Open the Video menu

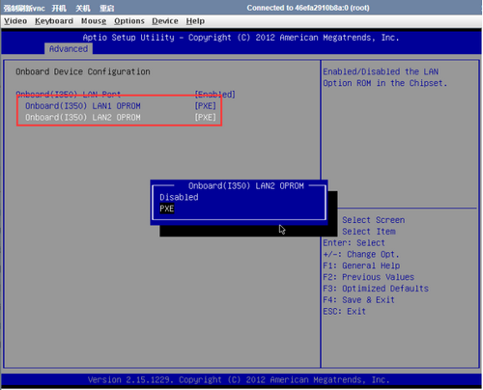[x=15, y=21]
